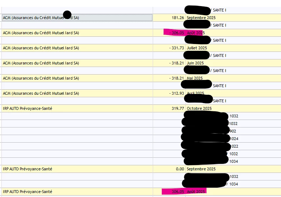
Task: Click the -306.05 amount cell
Action: click(169, 33)
